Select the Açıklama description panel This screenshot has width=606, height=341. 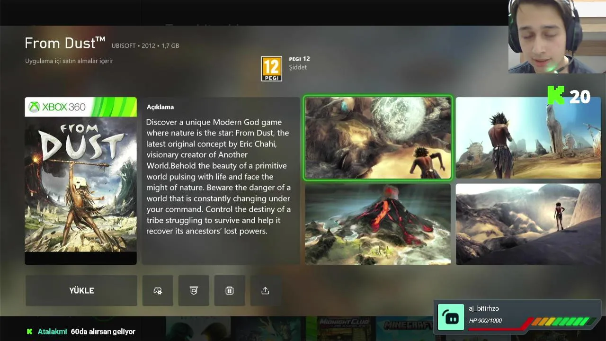pyautogui.click(x=221, y=181)
